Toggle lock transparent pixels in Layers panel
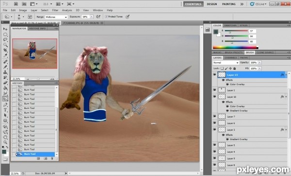This screenshot has height=176, width=291. click(x=222, y=69)
